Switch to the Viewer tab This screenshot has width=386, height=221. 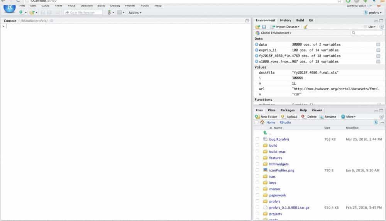[317, 110]
